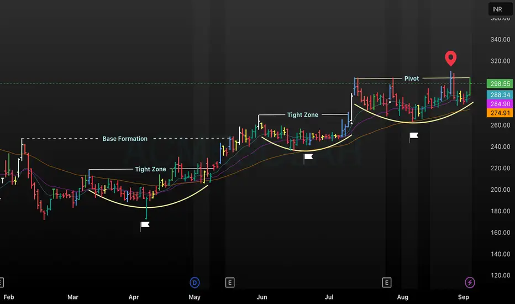This screenshot has height=304, width=515.
Task: Select the Pivot label
Action: tap(412, 78)
